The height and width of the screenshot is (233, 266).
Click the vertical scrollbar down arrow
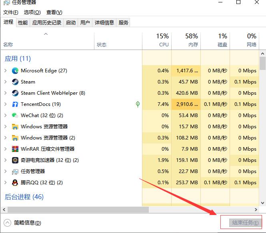click(x=263, y=203)
